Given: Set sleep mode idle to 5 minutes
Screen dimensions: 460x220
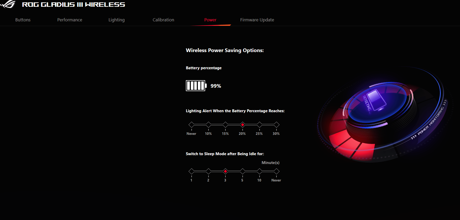Looking at the screenshot, I should (242, 171).
